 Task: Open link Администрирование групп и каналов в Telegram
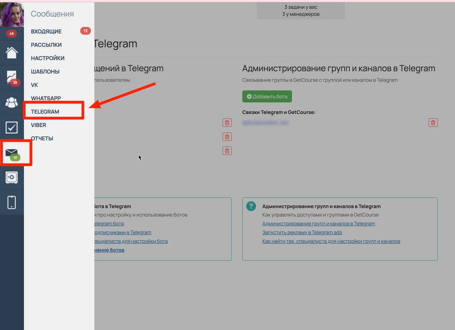[x=318, y=224]
